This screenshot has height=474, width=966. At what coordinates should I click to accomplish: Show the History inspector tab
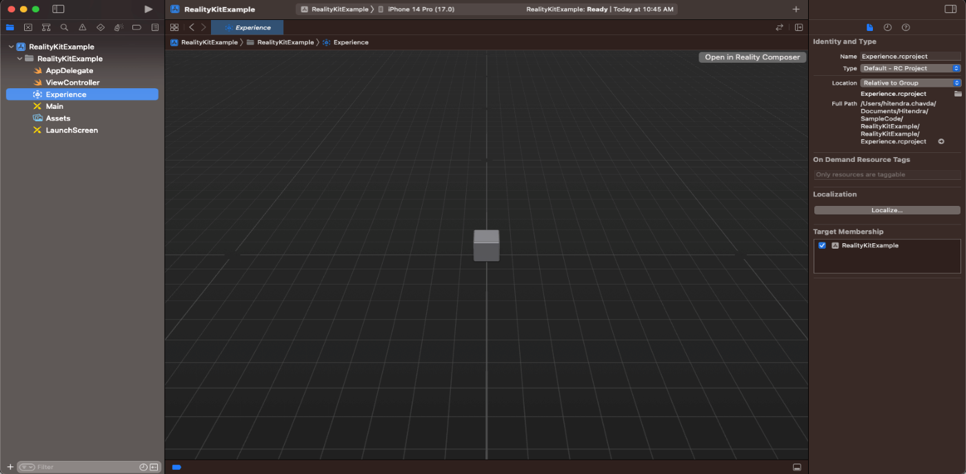point(887,28)
